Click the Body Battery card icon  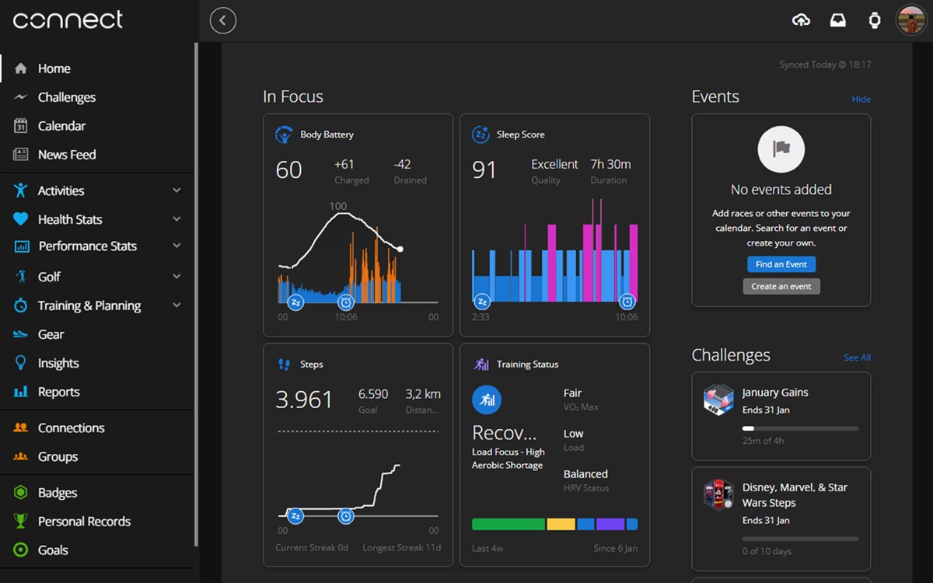tap(284, 134)
